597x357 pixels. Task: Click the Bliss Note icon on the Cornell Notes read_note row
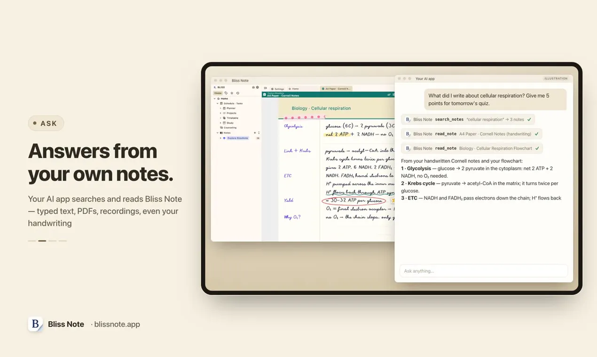pos(408,134)
